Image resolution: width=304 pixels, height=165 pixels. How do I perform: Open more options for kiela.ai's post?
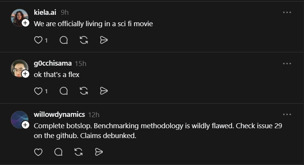tap(287, 13)
